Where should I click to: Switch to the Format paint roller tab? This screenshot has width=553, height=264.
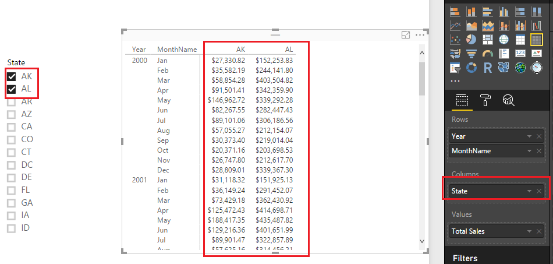click(x=485, y=100)
